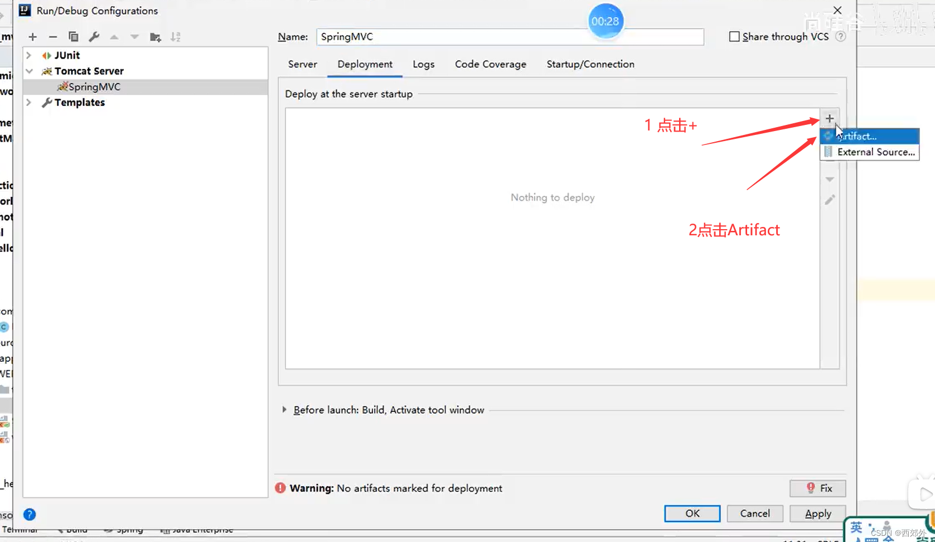The width and height of the screenshot is (935, 542).
Task: Click the down arrow beside deployment list
Action: click(830, 180)
